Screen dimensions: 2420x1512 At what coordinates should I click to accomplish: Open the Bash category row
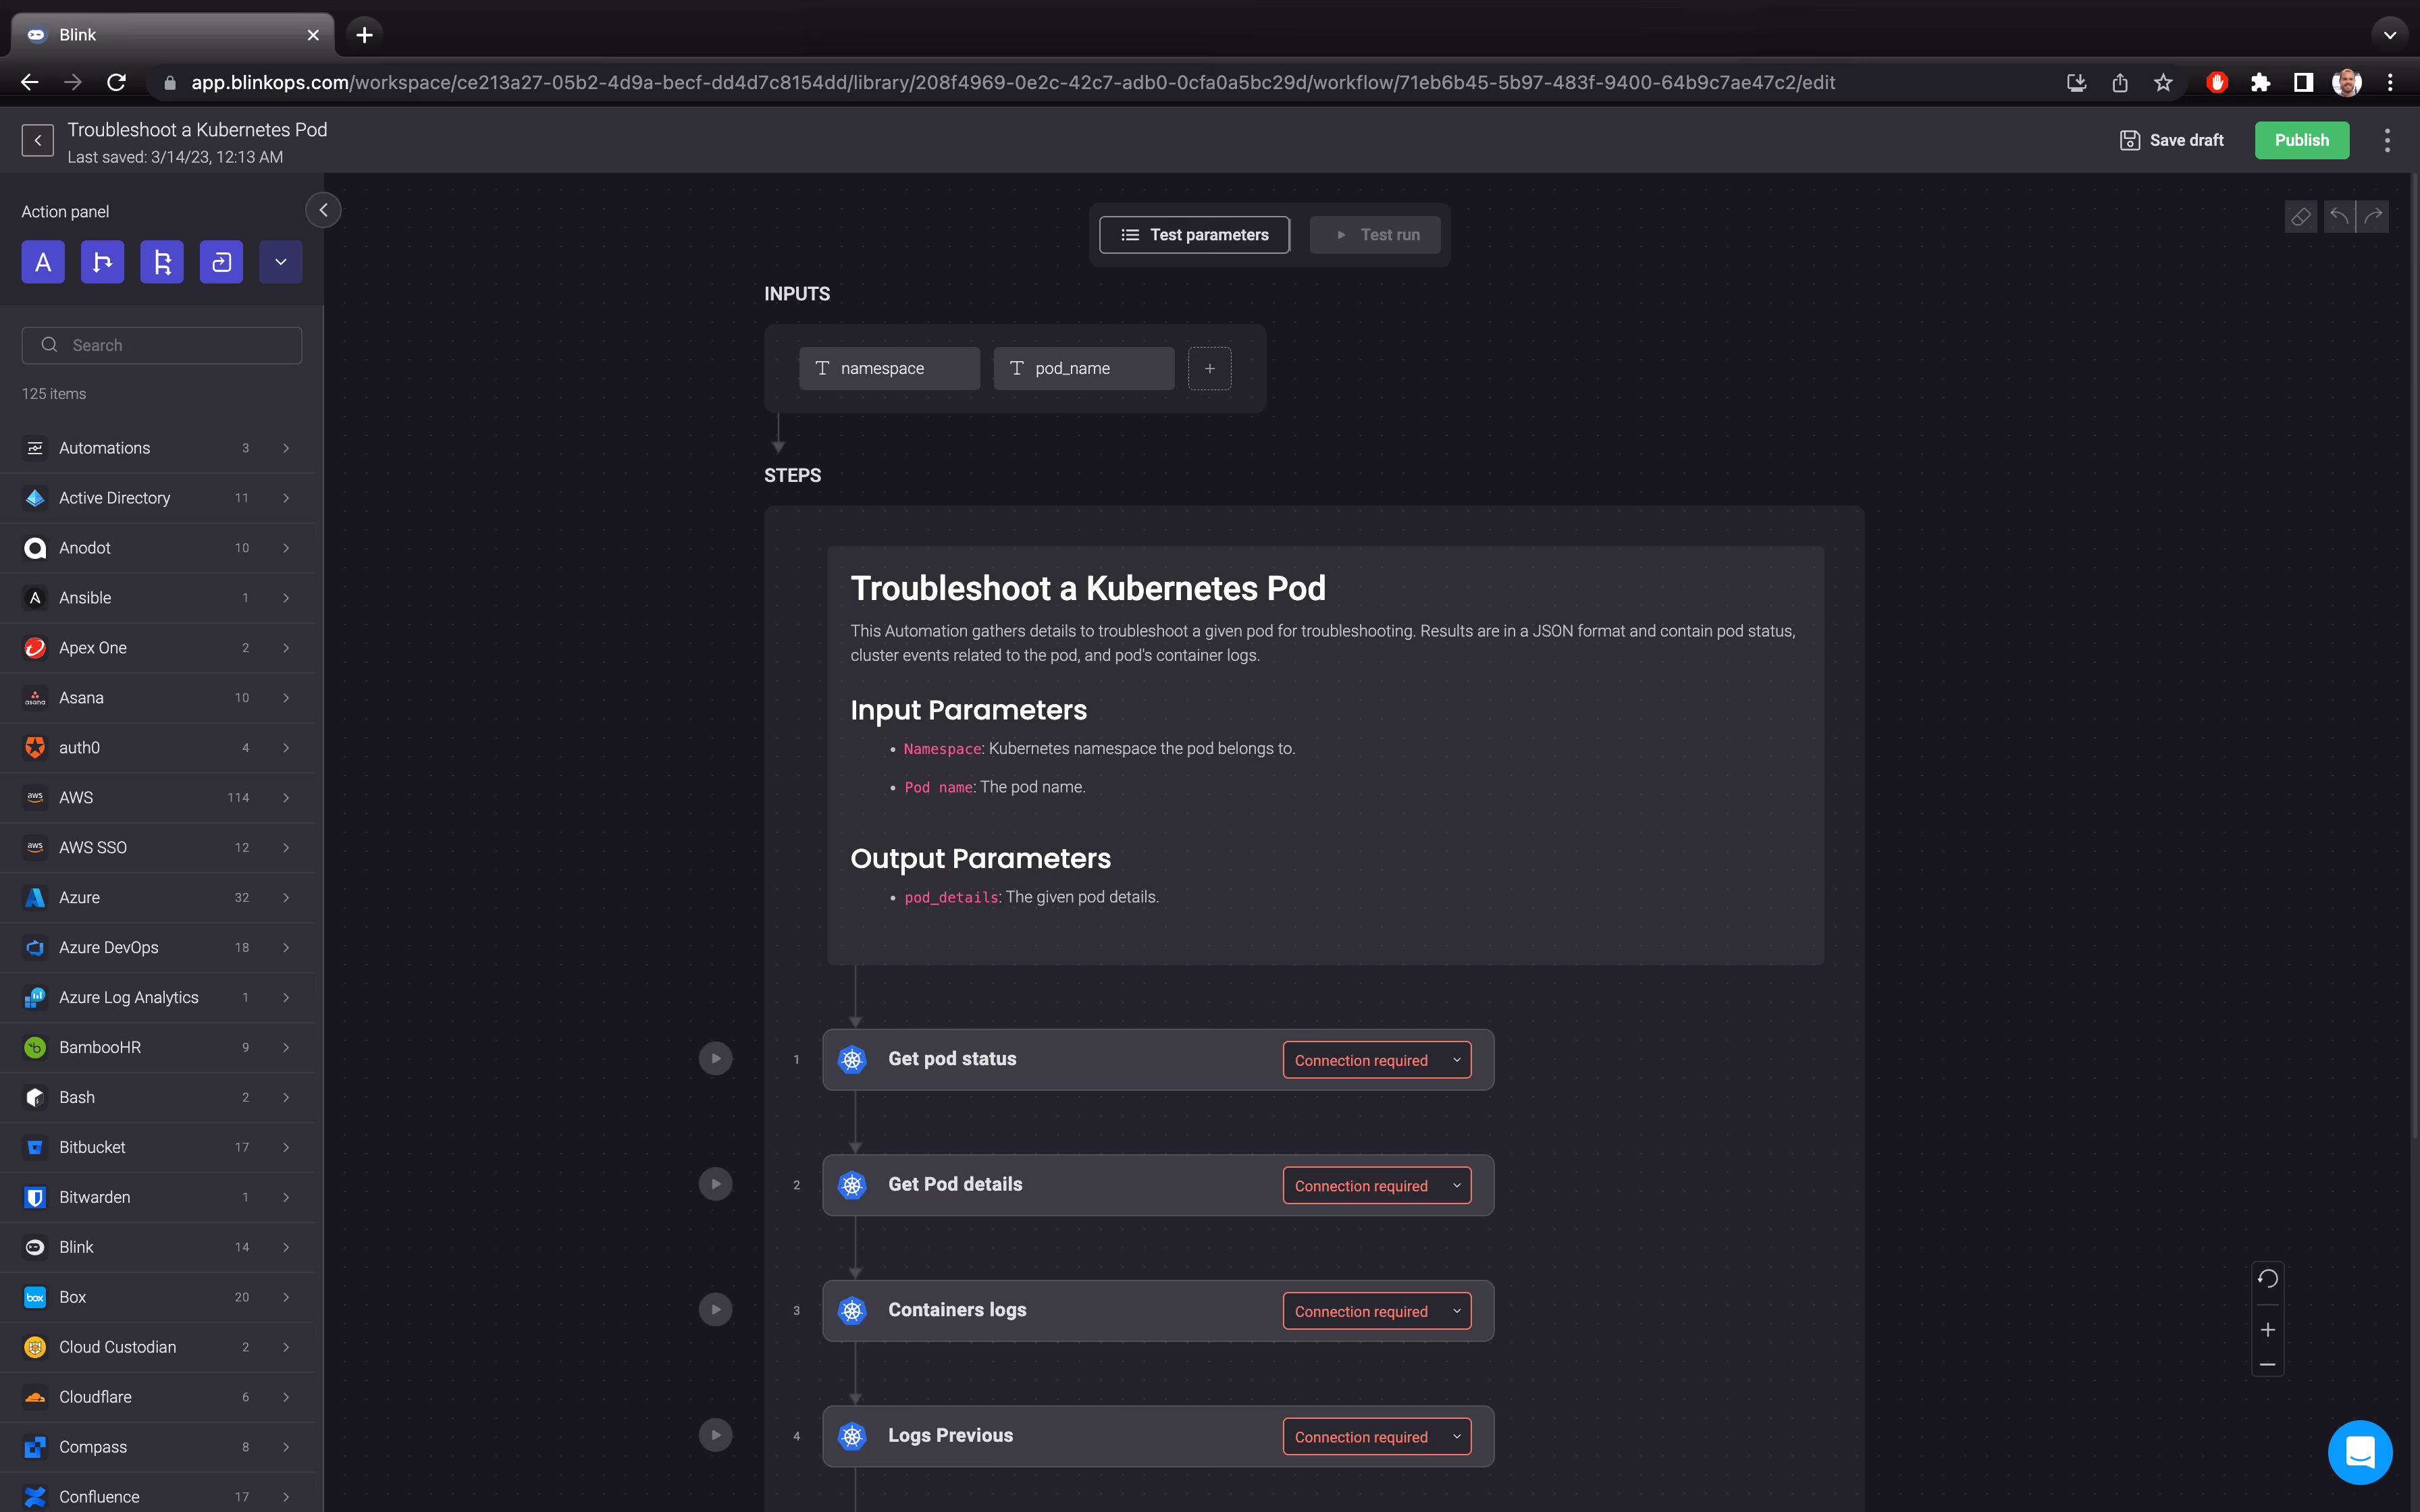[158, 1097]
